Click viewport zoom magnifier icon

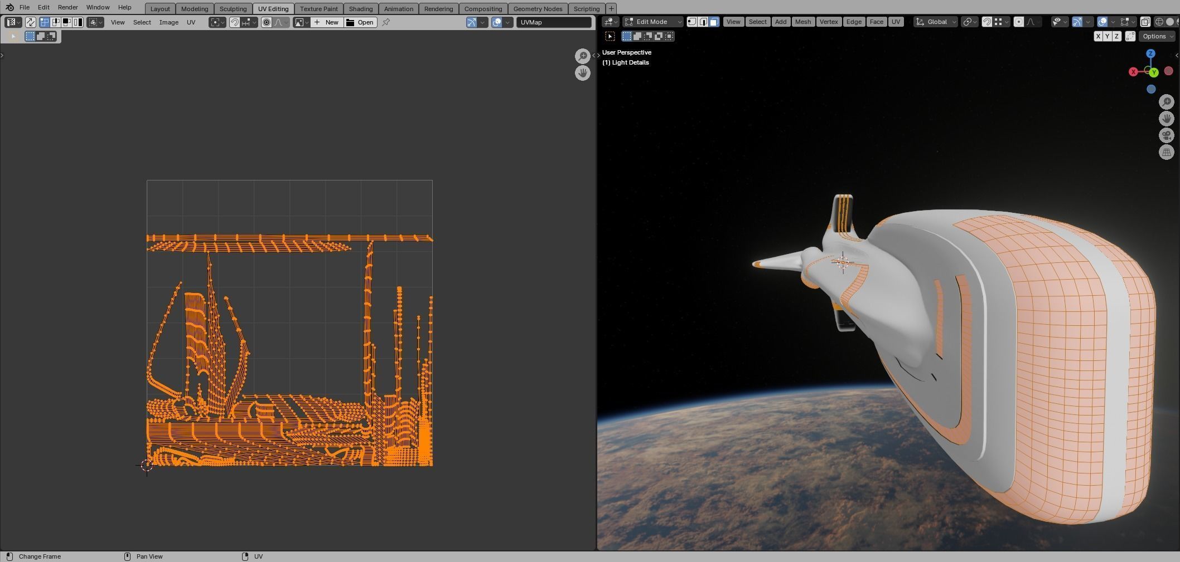(x=1167, y=102)
